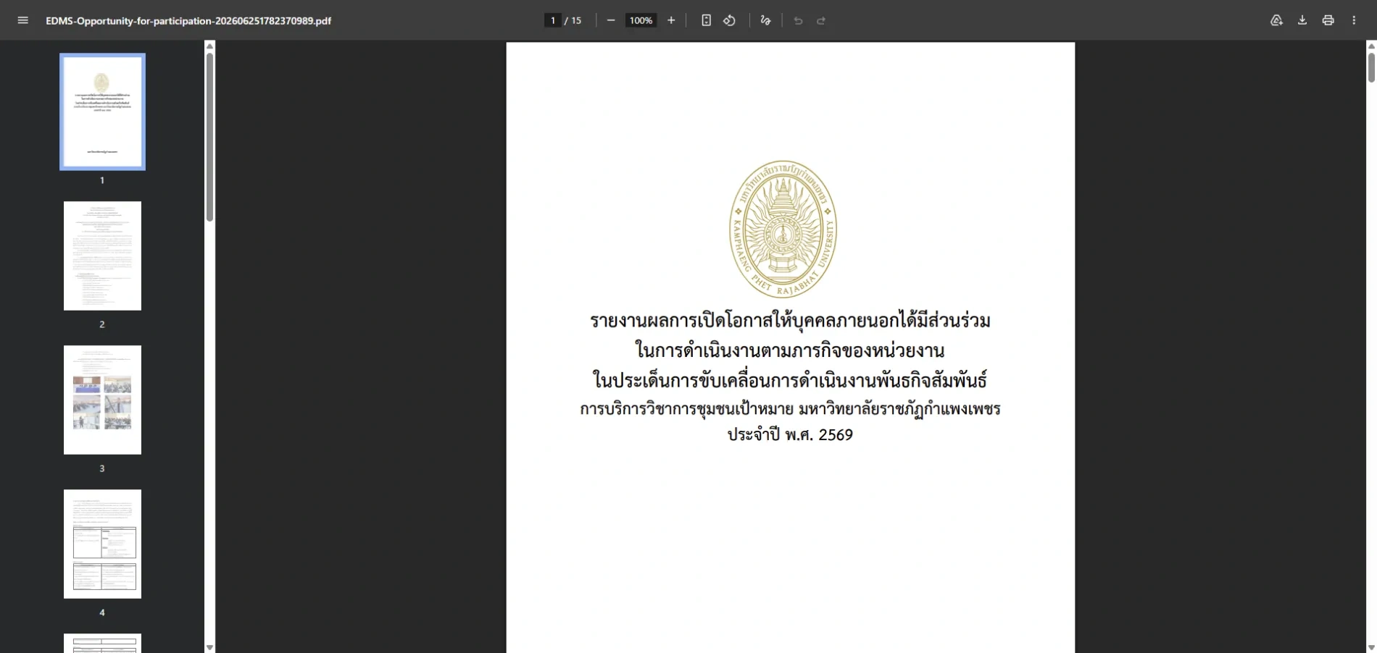Click the thumbnail panel scrollbar up arrow
This screenshot has height=653, width=1377.
[209, 46]
